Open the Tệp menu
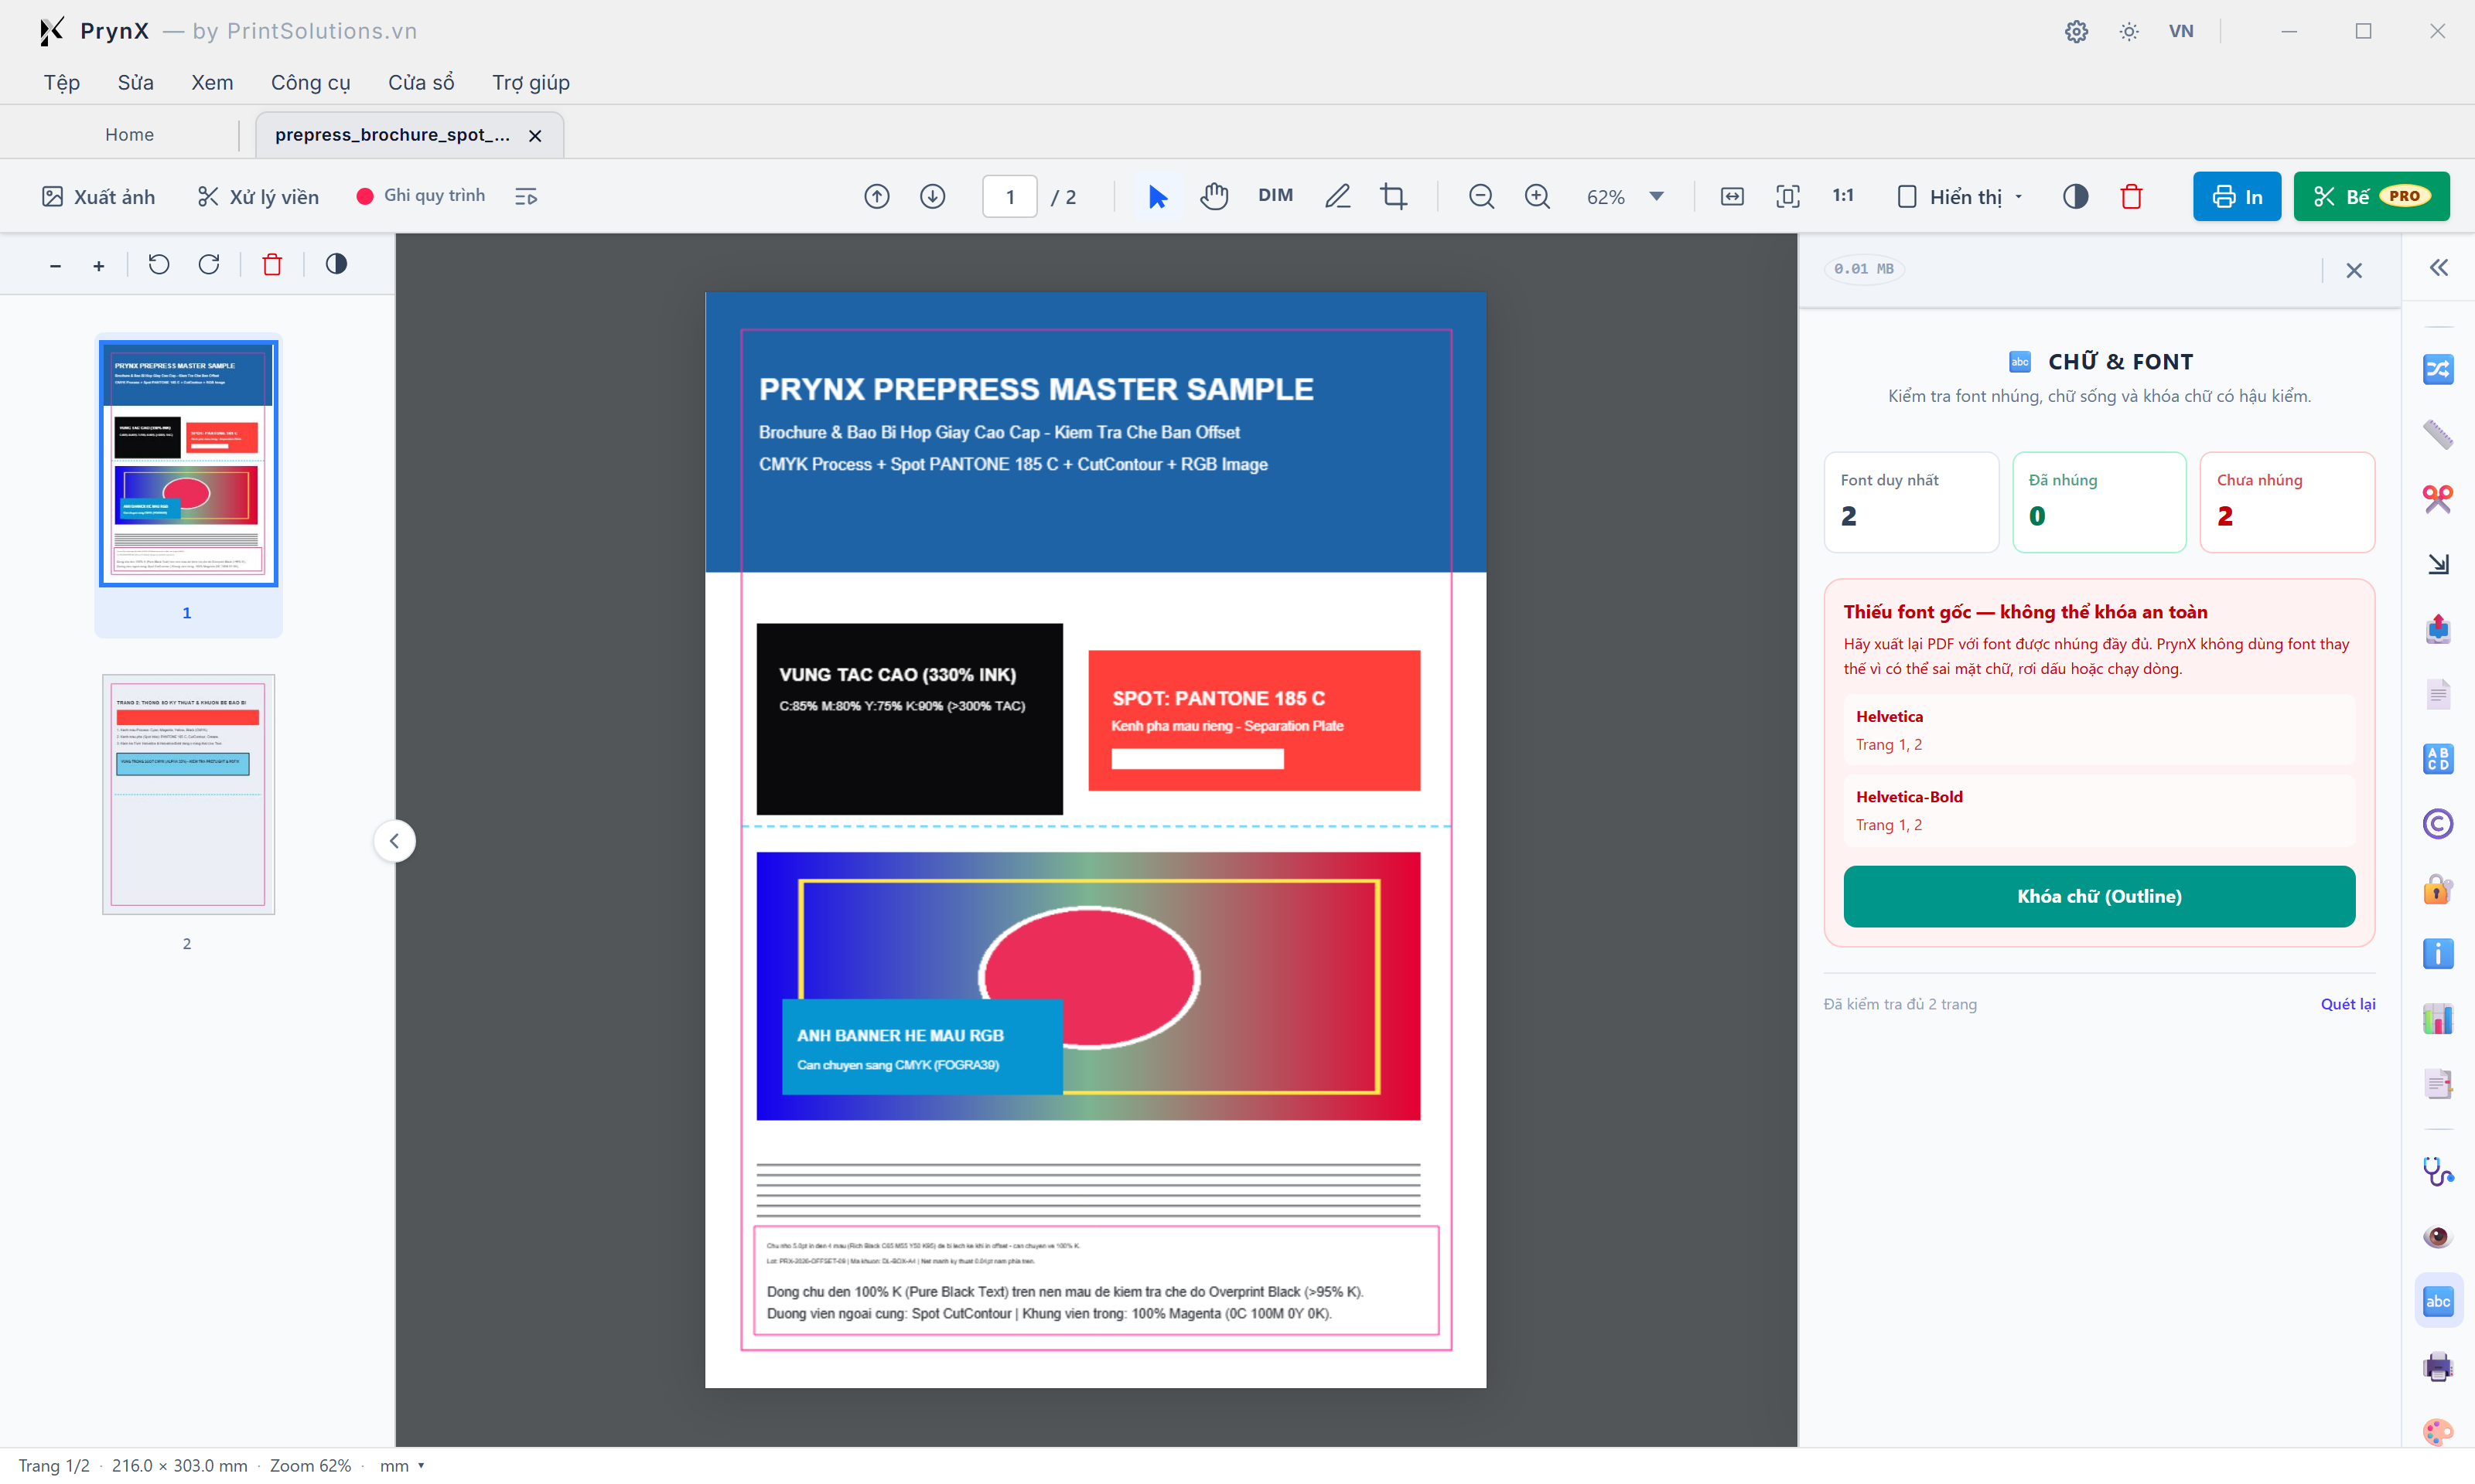Viewport: 2475px width, 1484px height. pos(62,82)
